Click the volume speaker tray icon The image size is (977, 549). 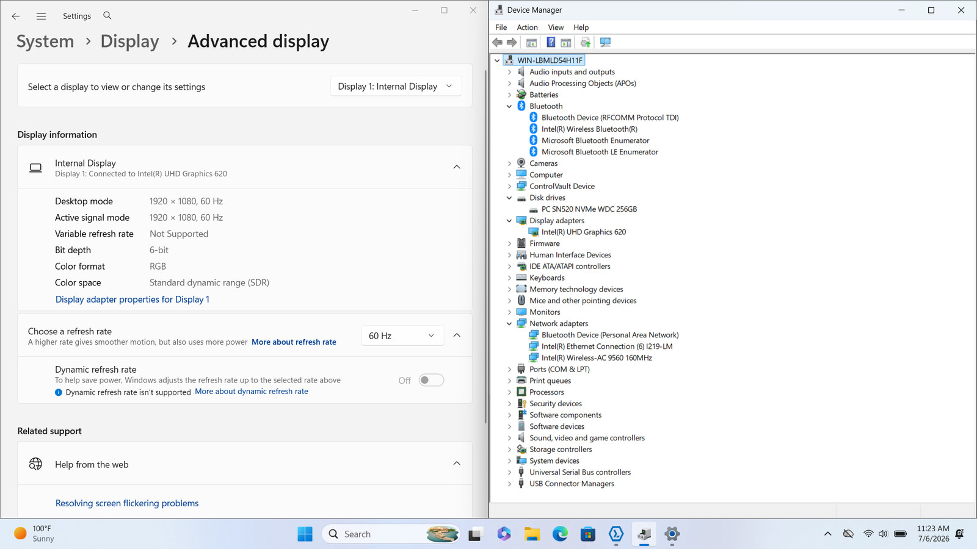(883, 534)
